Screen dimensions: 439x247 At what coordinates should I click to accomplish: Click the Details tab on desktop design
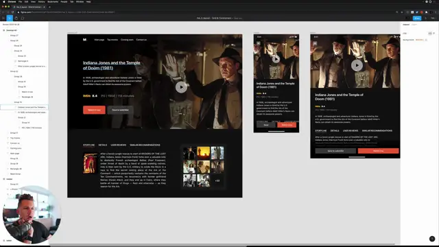click(x=103, y=145)
